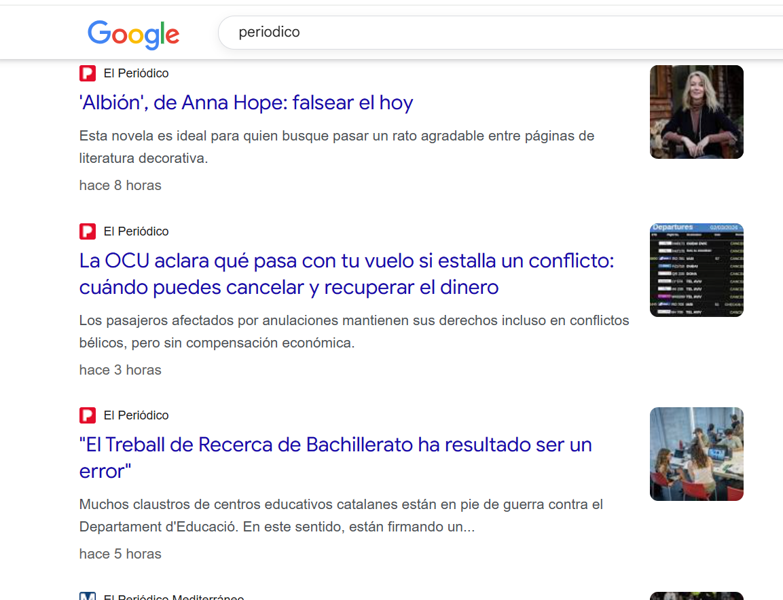Focus the search box containing 'periodico'
This screenshot has height=600, width=783.
coord(500,33)
